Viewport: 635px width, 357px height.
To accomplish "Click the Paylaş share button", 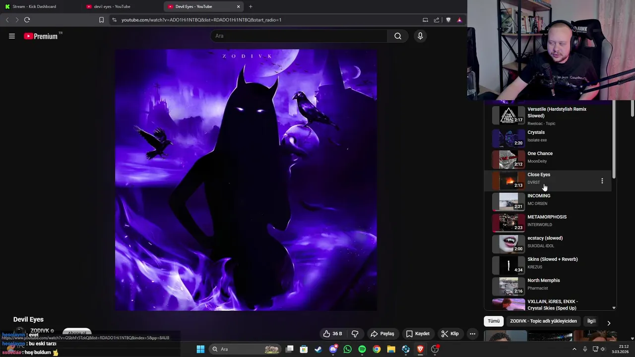I will click(x=382, y=334).
